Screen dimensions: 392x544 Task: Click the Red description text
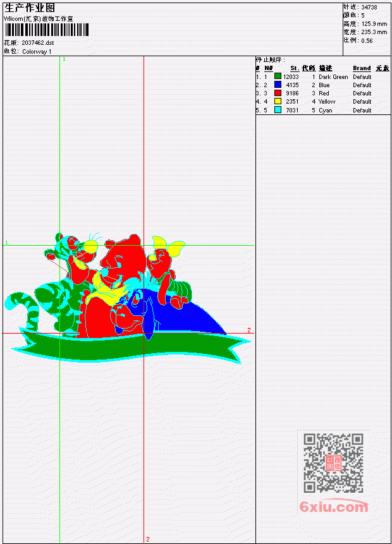coord(324,94)
